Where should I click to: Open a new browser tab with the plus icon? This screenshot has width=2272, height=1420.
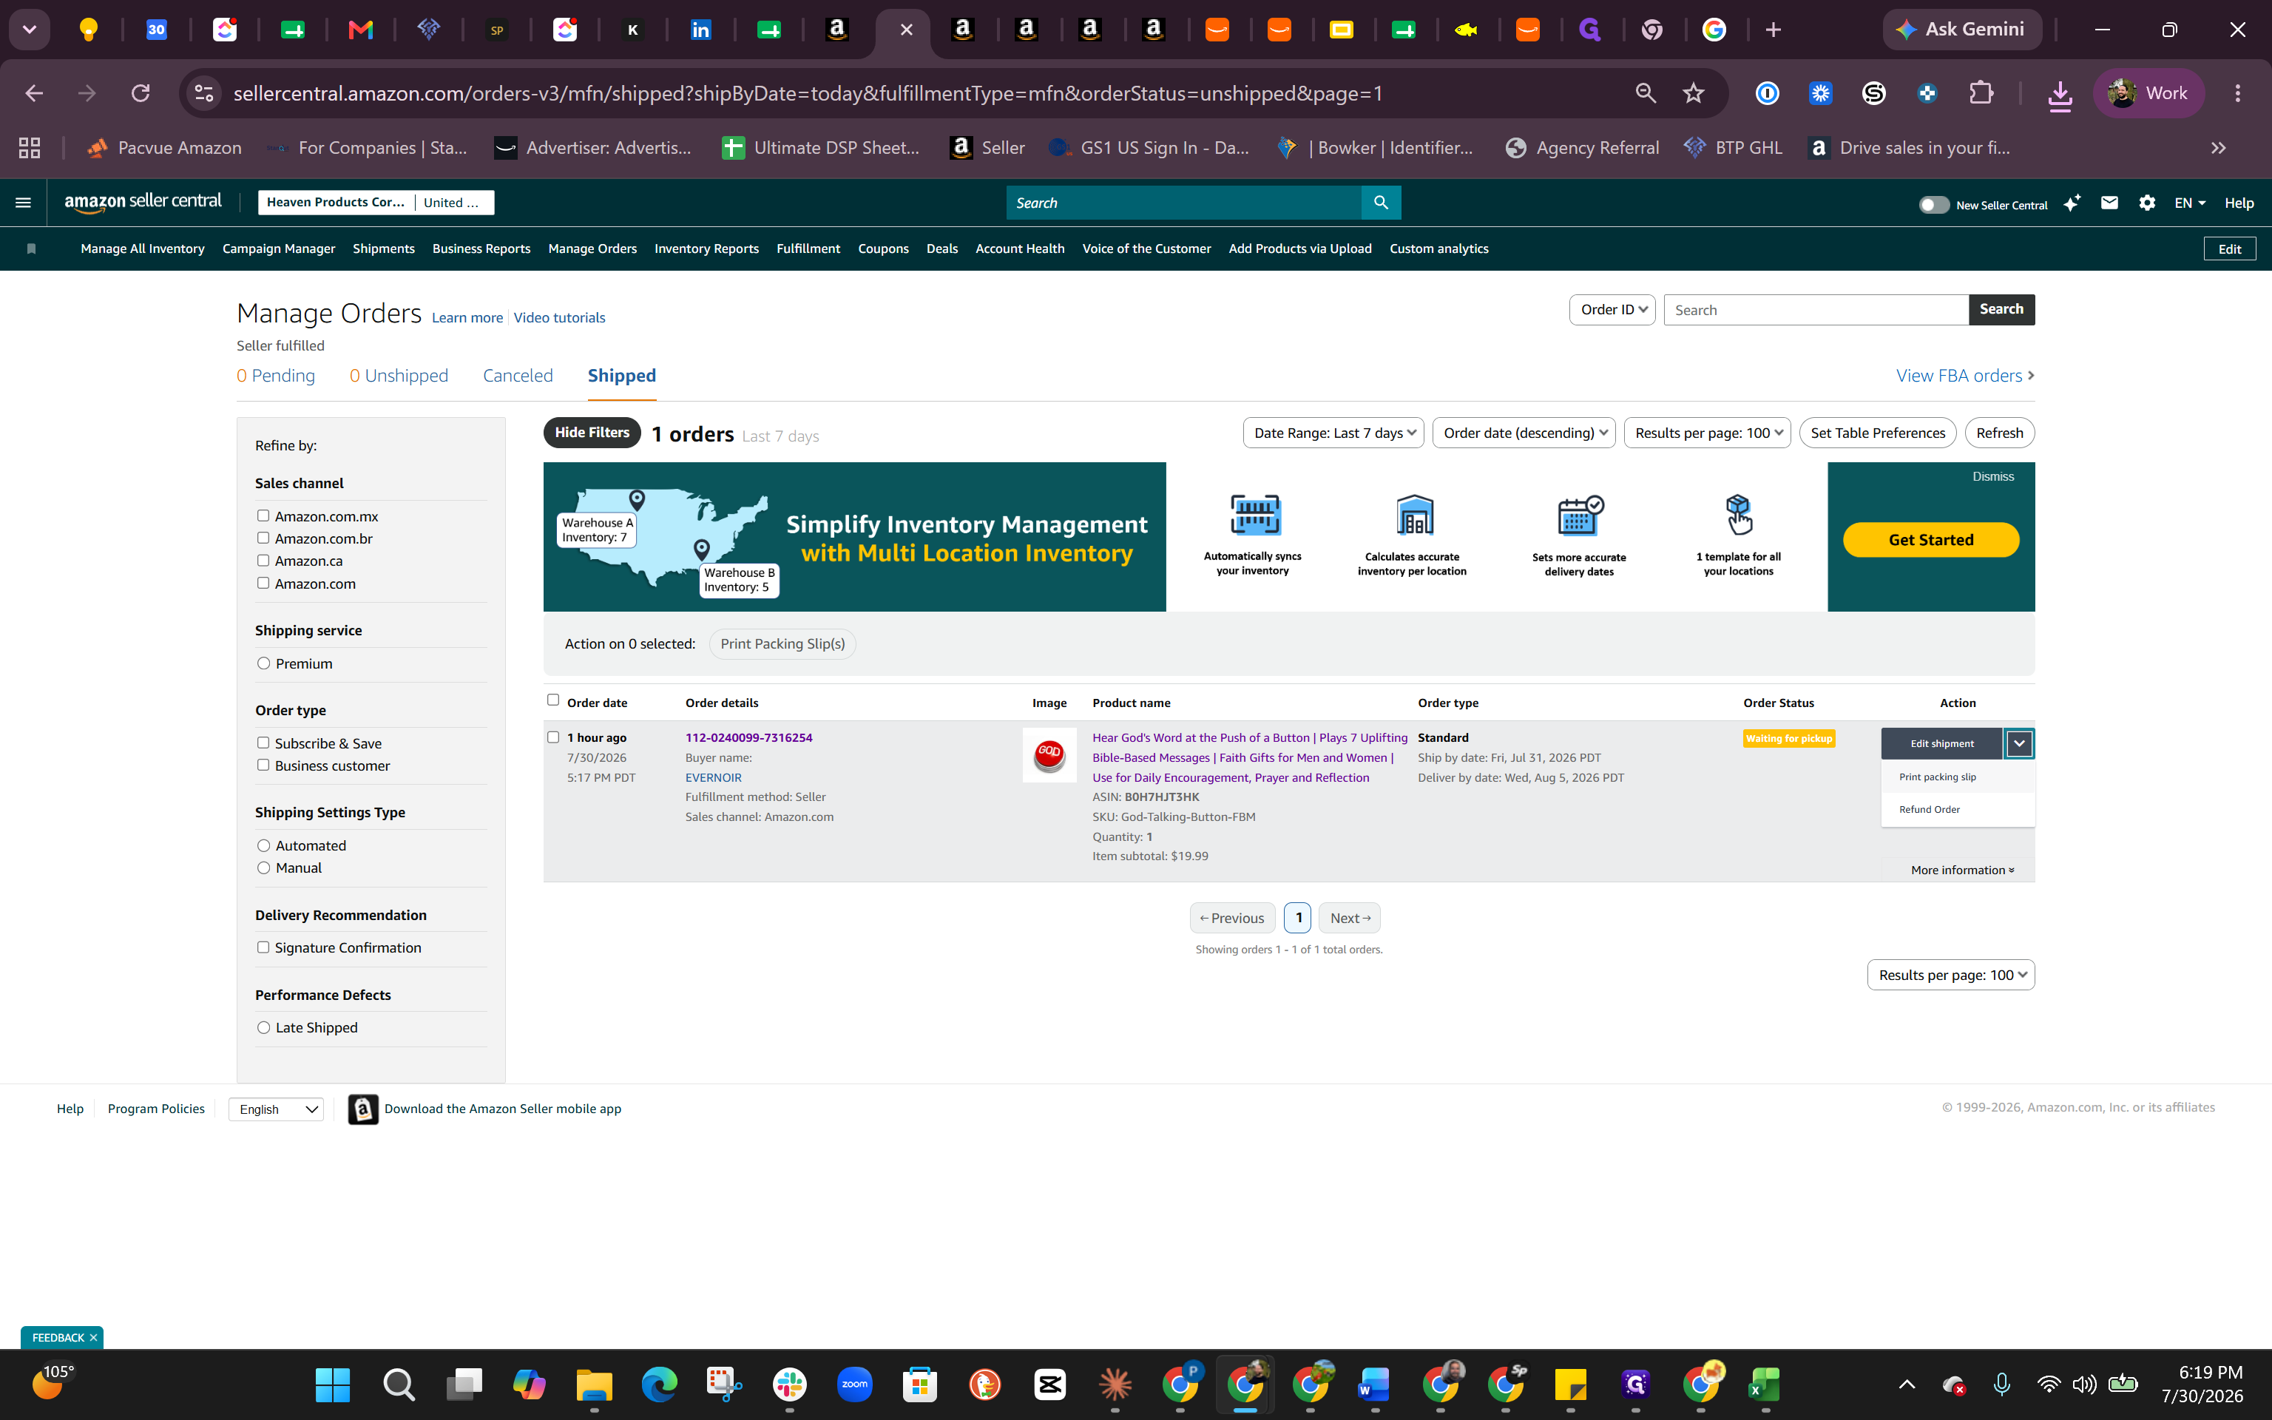1774,30
